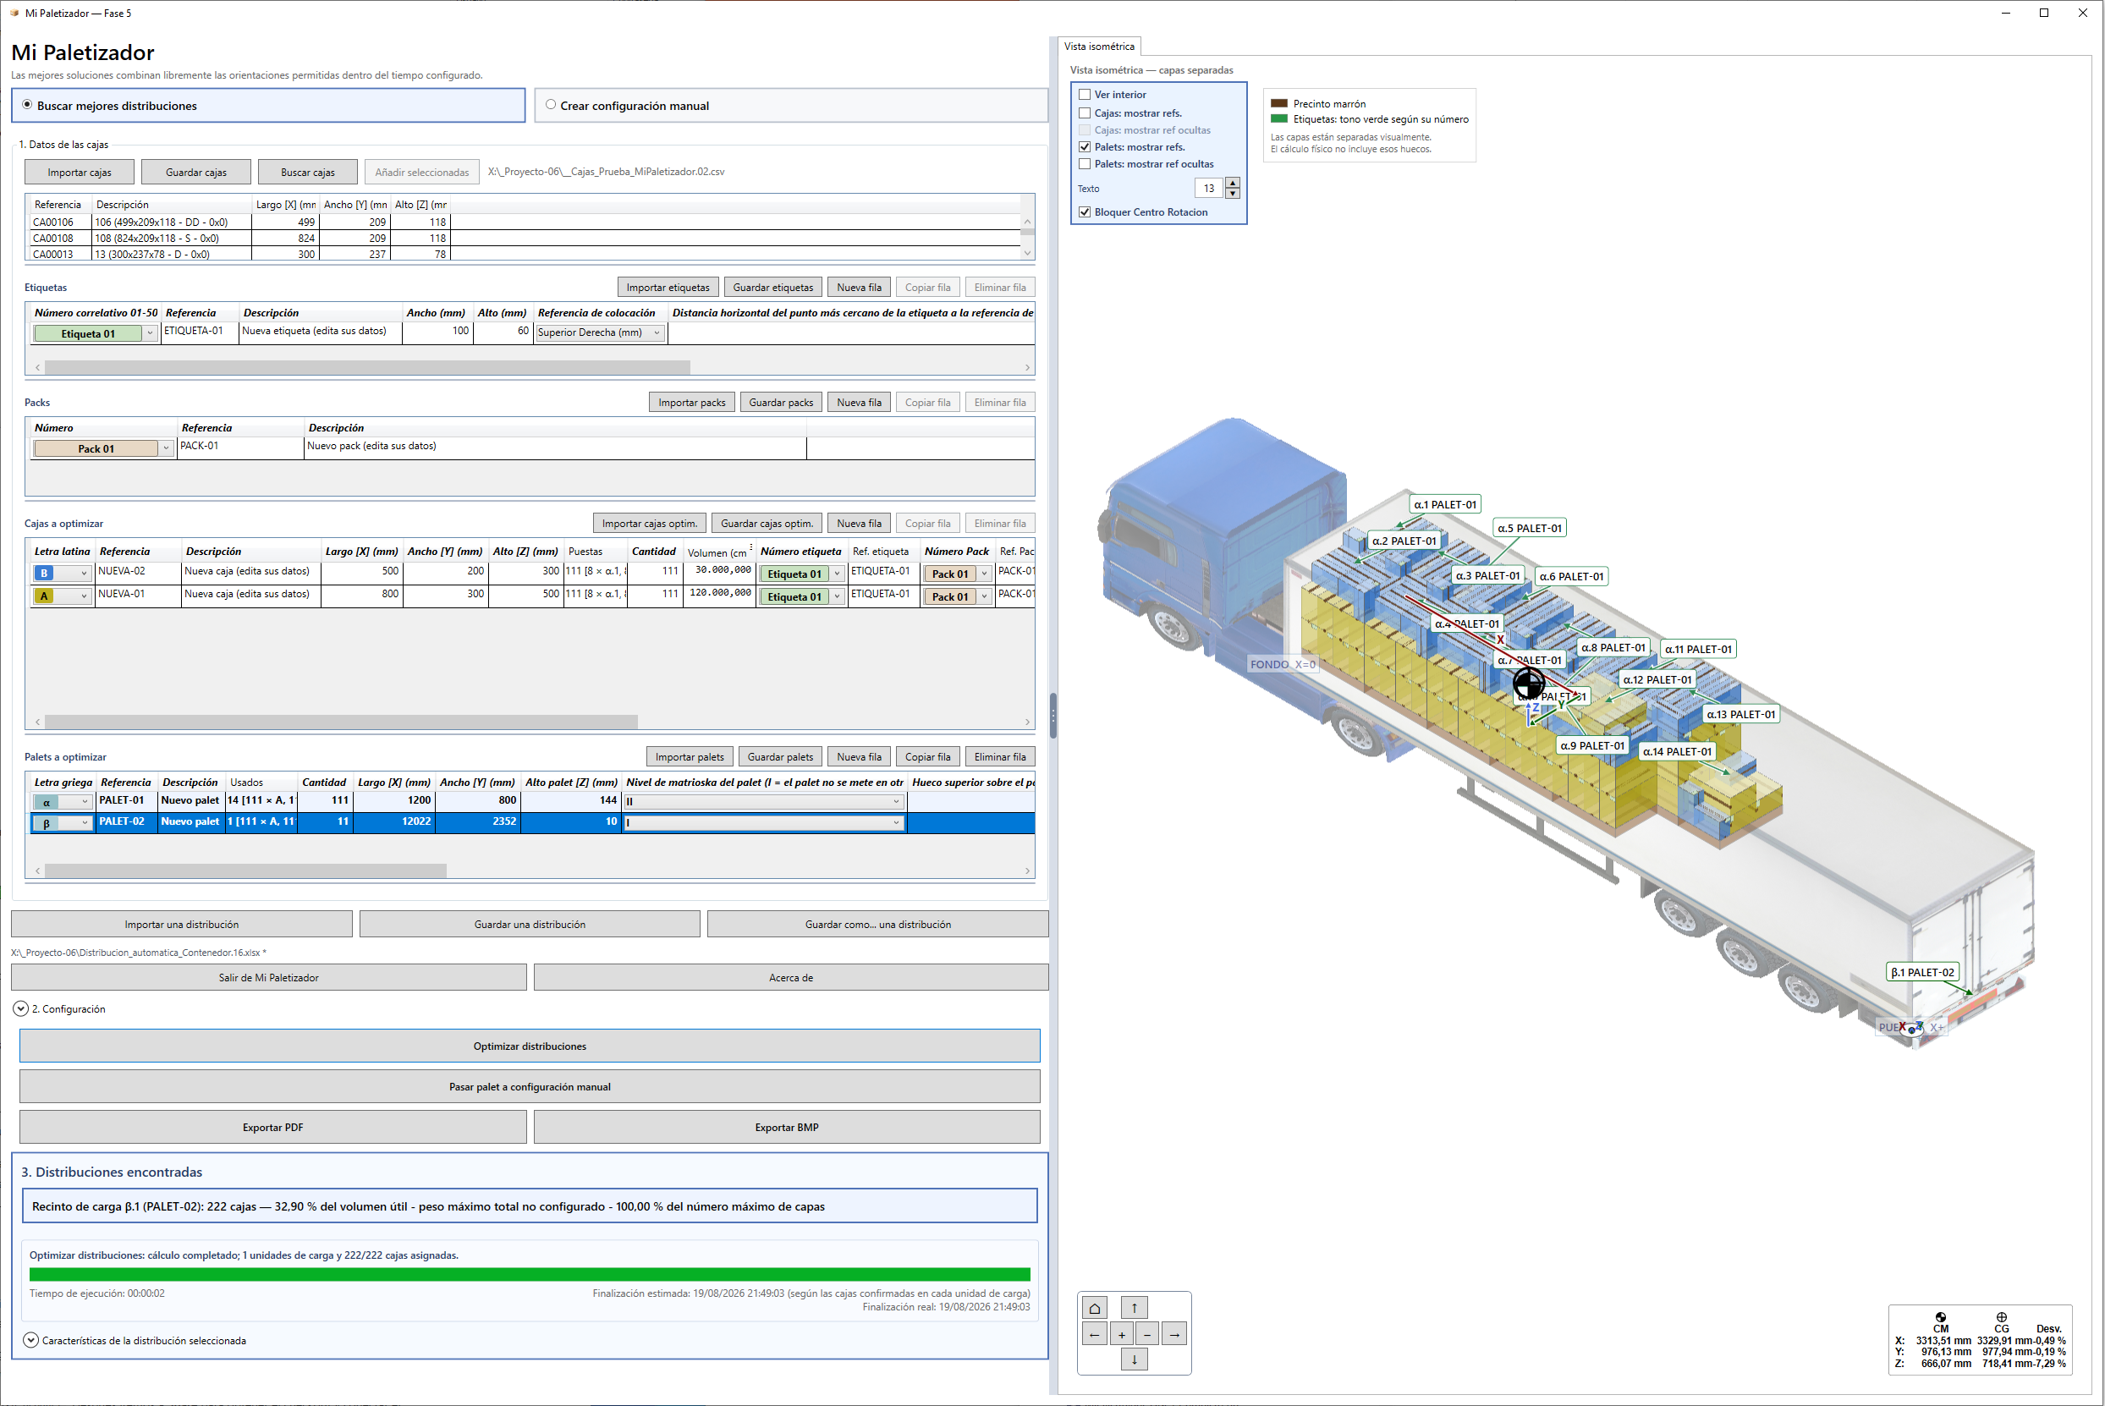2105x1406 pixels.
Task: Click the FONDO X=0 marker on the truck
Action: click(1283, 664)
